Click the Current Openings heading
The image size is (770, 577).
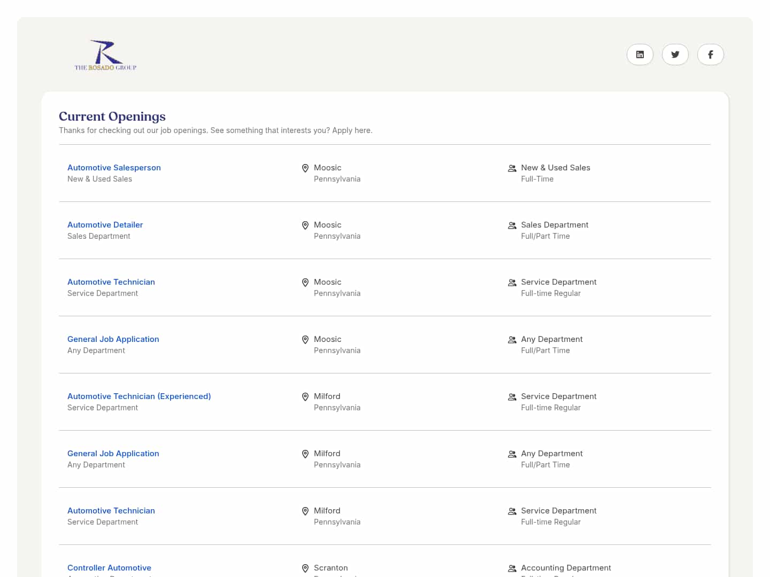tap(112, 116)
